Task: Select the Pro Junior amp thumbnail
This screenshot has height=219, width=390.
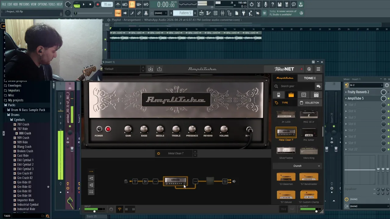Action: [x=309, y=133]
